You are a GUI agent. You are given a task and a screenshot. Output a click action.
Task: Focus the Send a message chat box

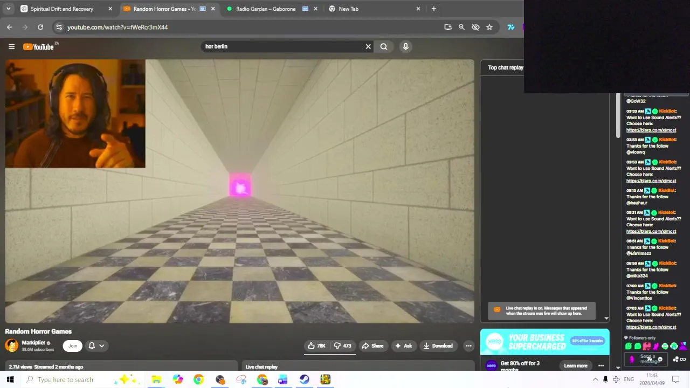pyautogui.click(x=646, y=359)
